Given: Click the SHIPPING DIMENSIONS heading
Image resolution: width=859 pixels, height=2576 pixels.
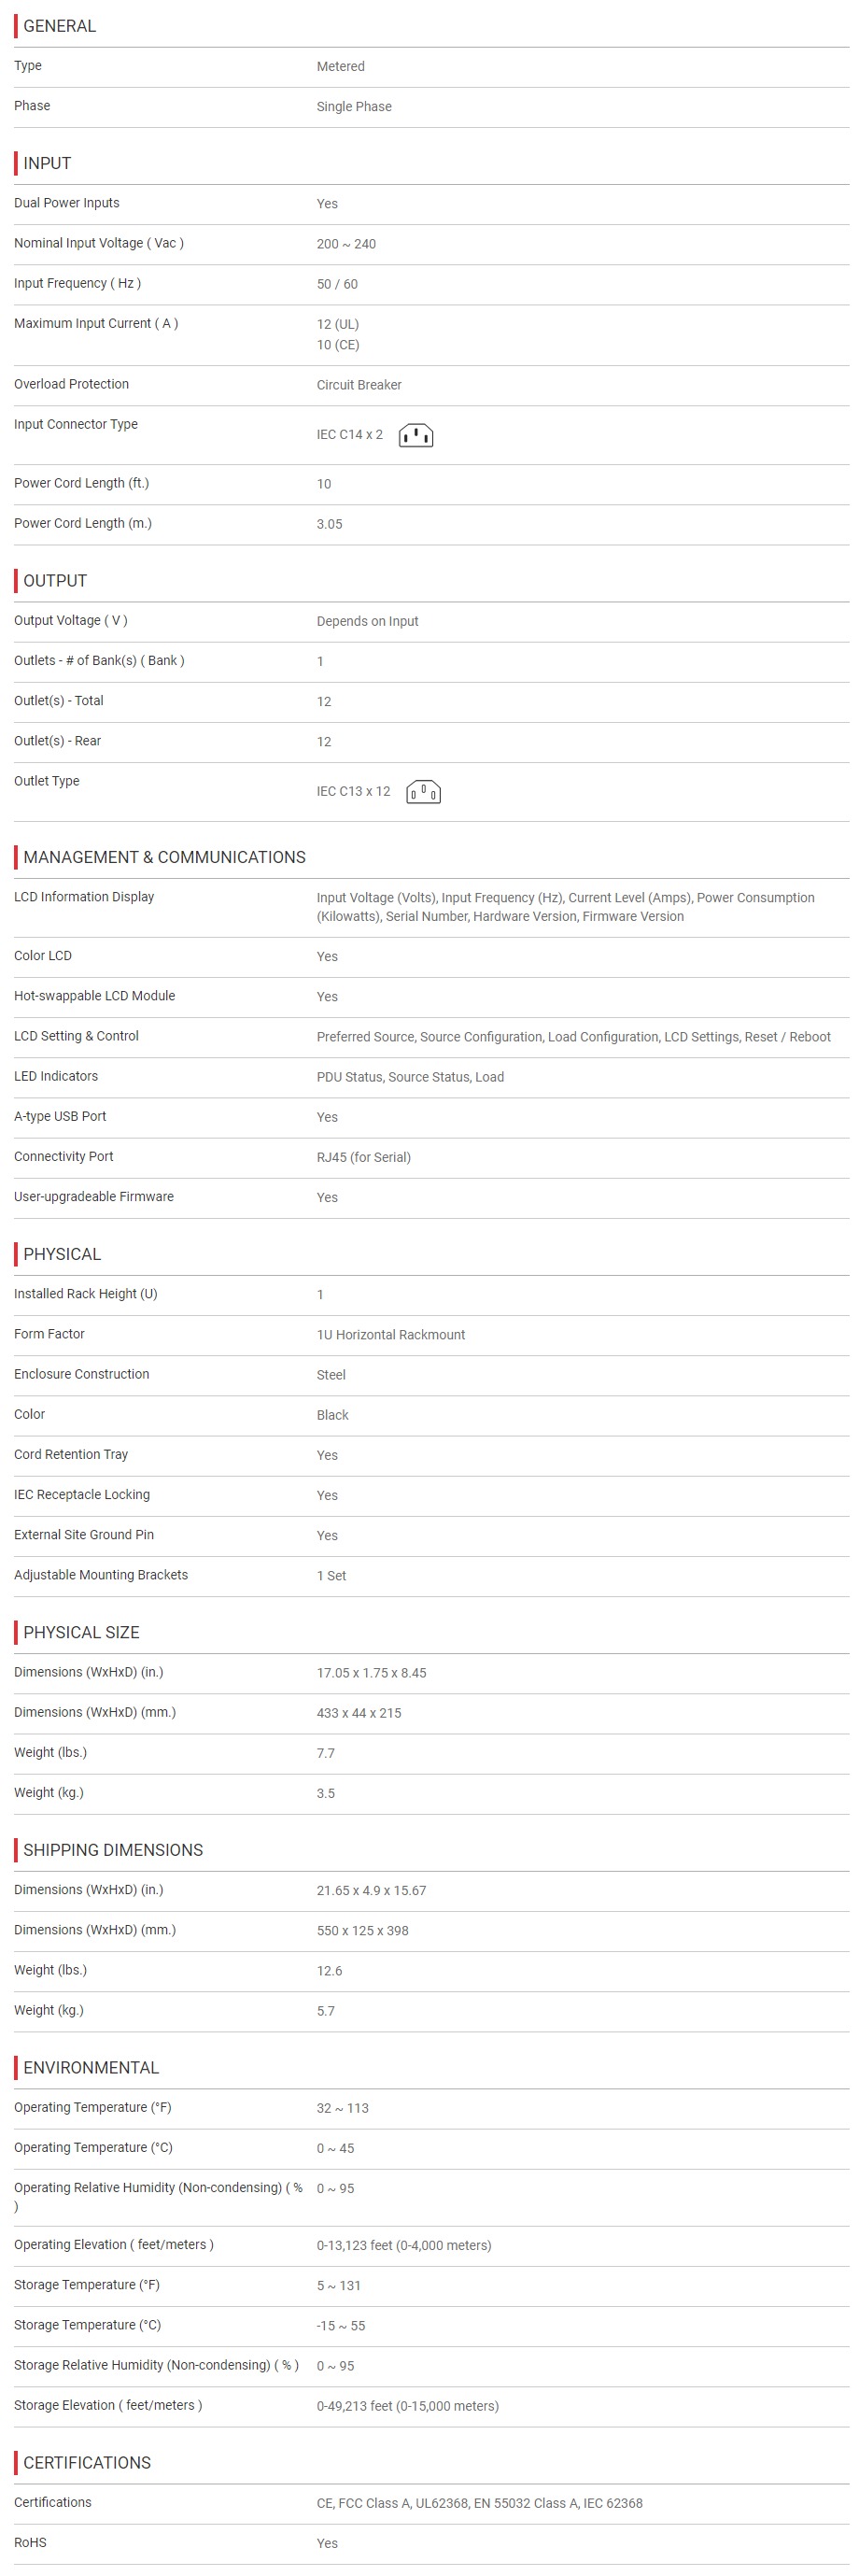Looking at the screenshot, I should 113,1850.
